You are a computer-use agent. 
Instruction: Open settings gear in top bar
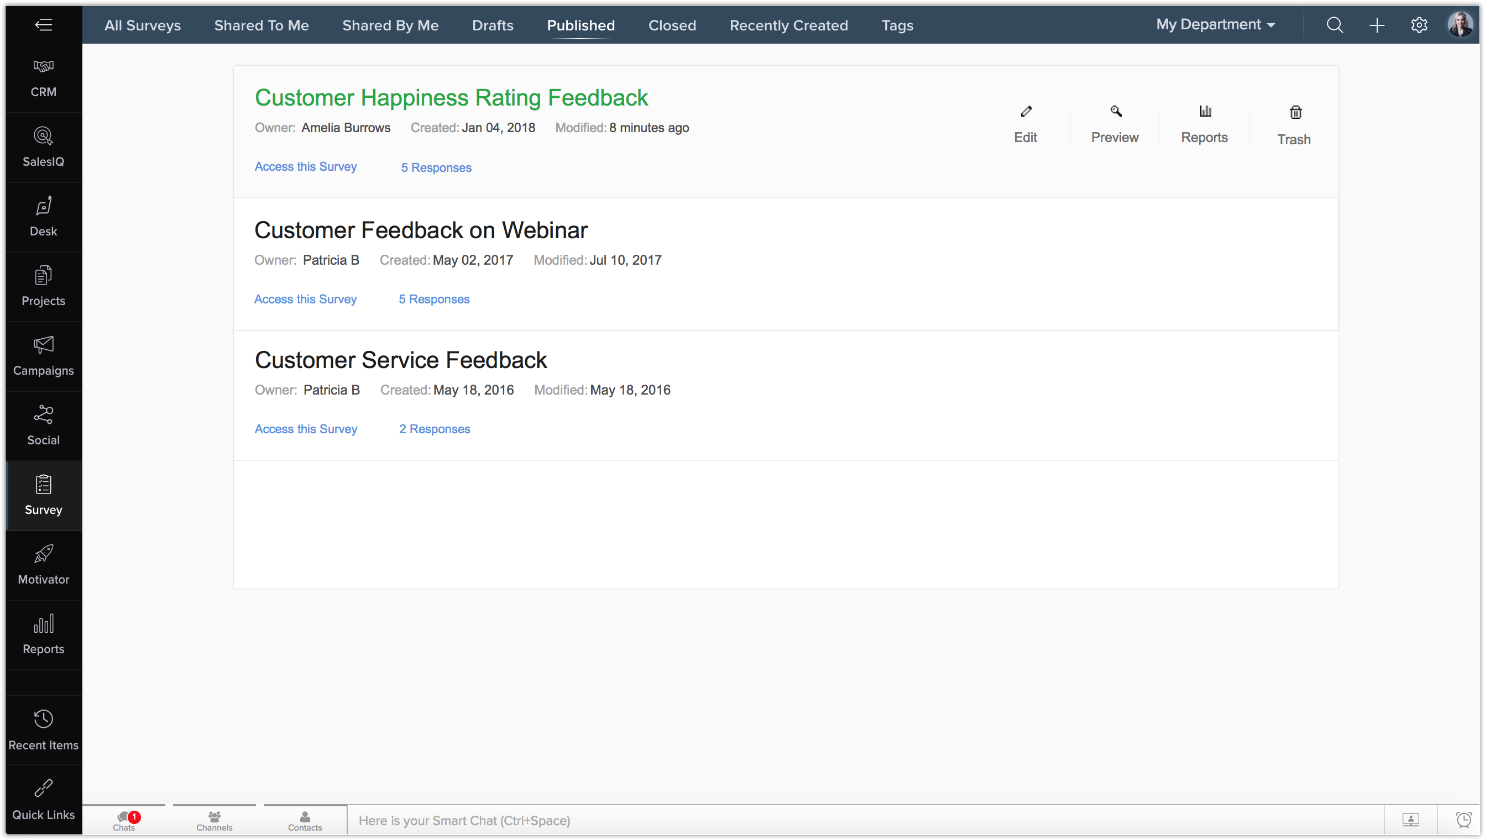point(1419,25)
